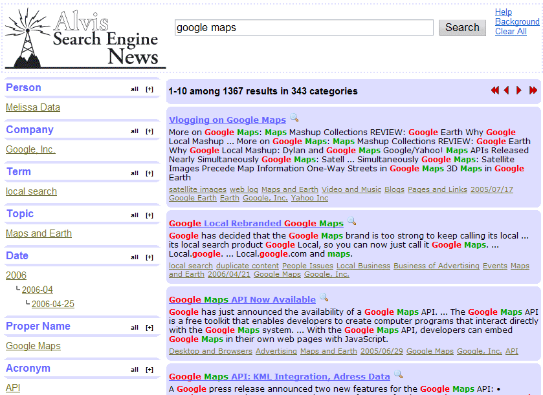The image size is (543, 395).
Task: Go to previous results page arrow
Action: [507, 91]
